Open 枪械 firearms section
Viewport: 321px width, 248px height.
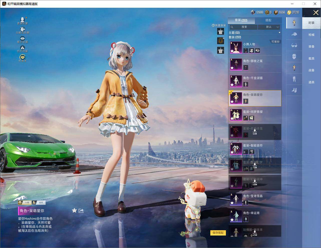pyautogui.click(x=311, y=35)
